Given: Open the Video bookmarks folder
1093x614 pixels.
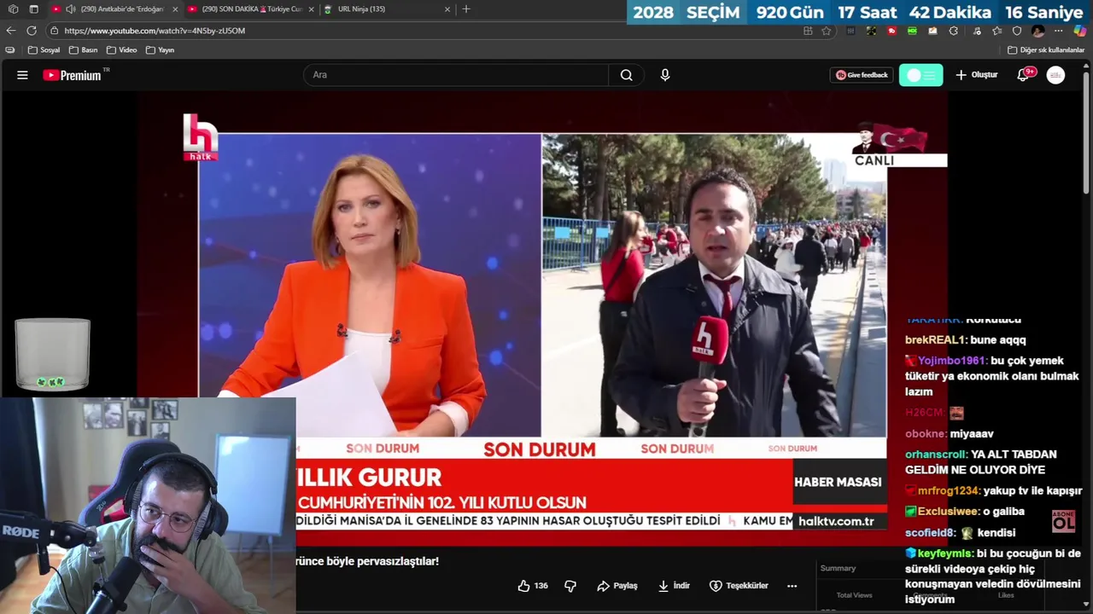Looking at the screenshot, I should [x=122, y=50].
